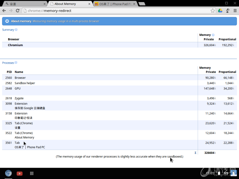
Task: Click the clock in the system tray
Action: click(x=210, y=173)
